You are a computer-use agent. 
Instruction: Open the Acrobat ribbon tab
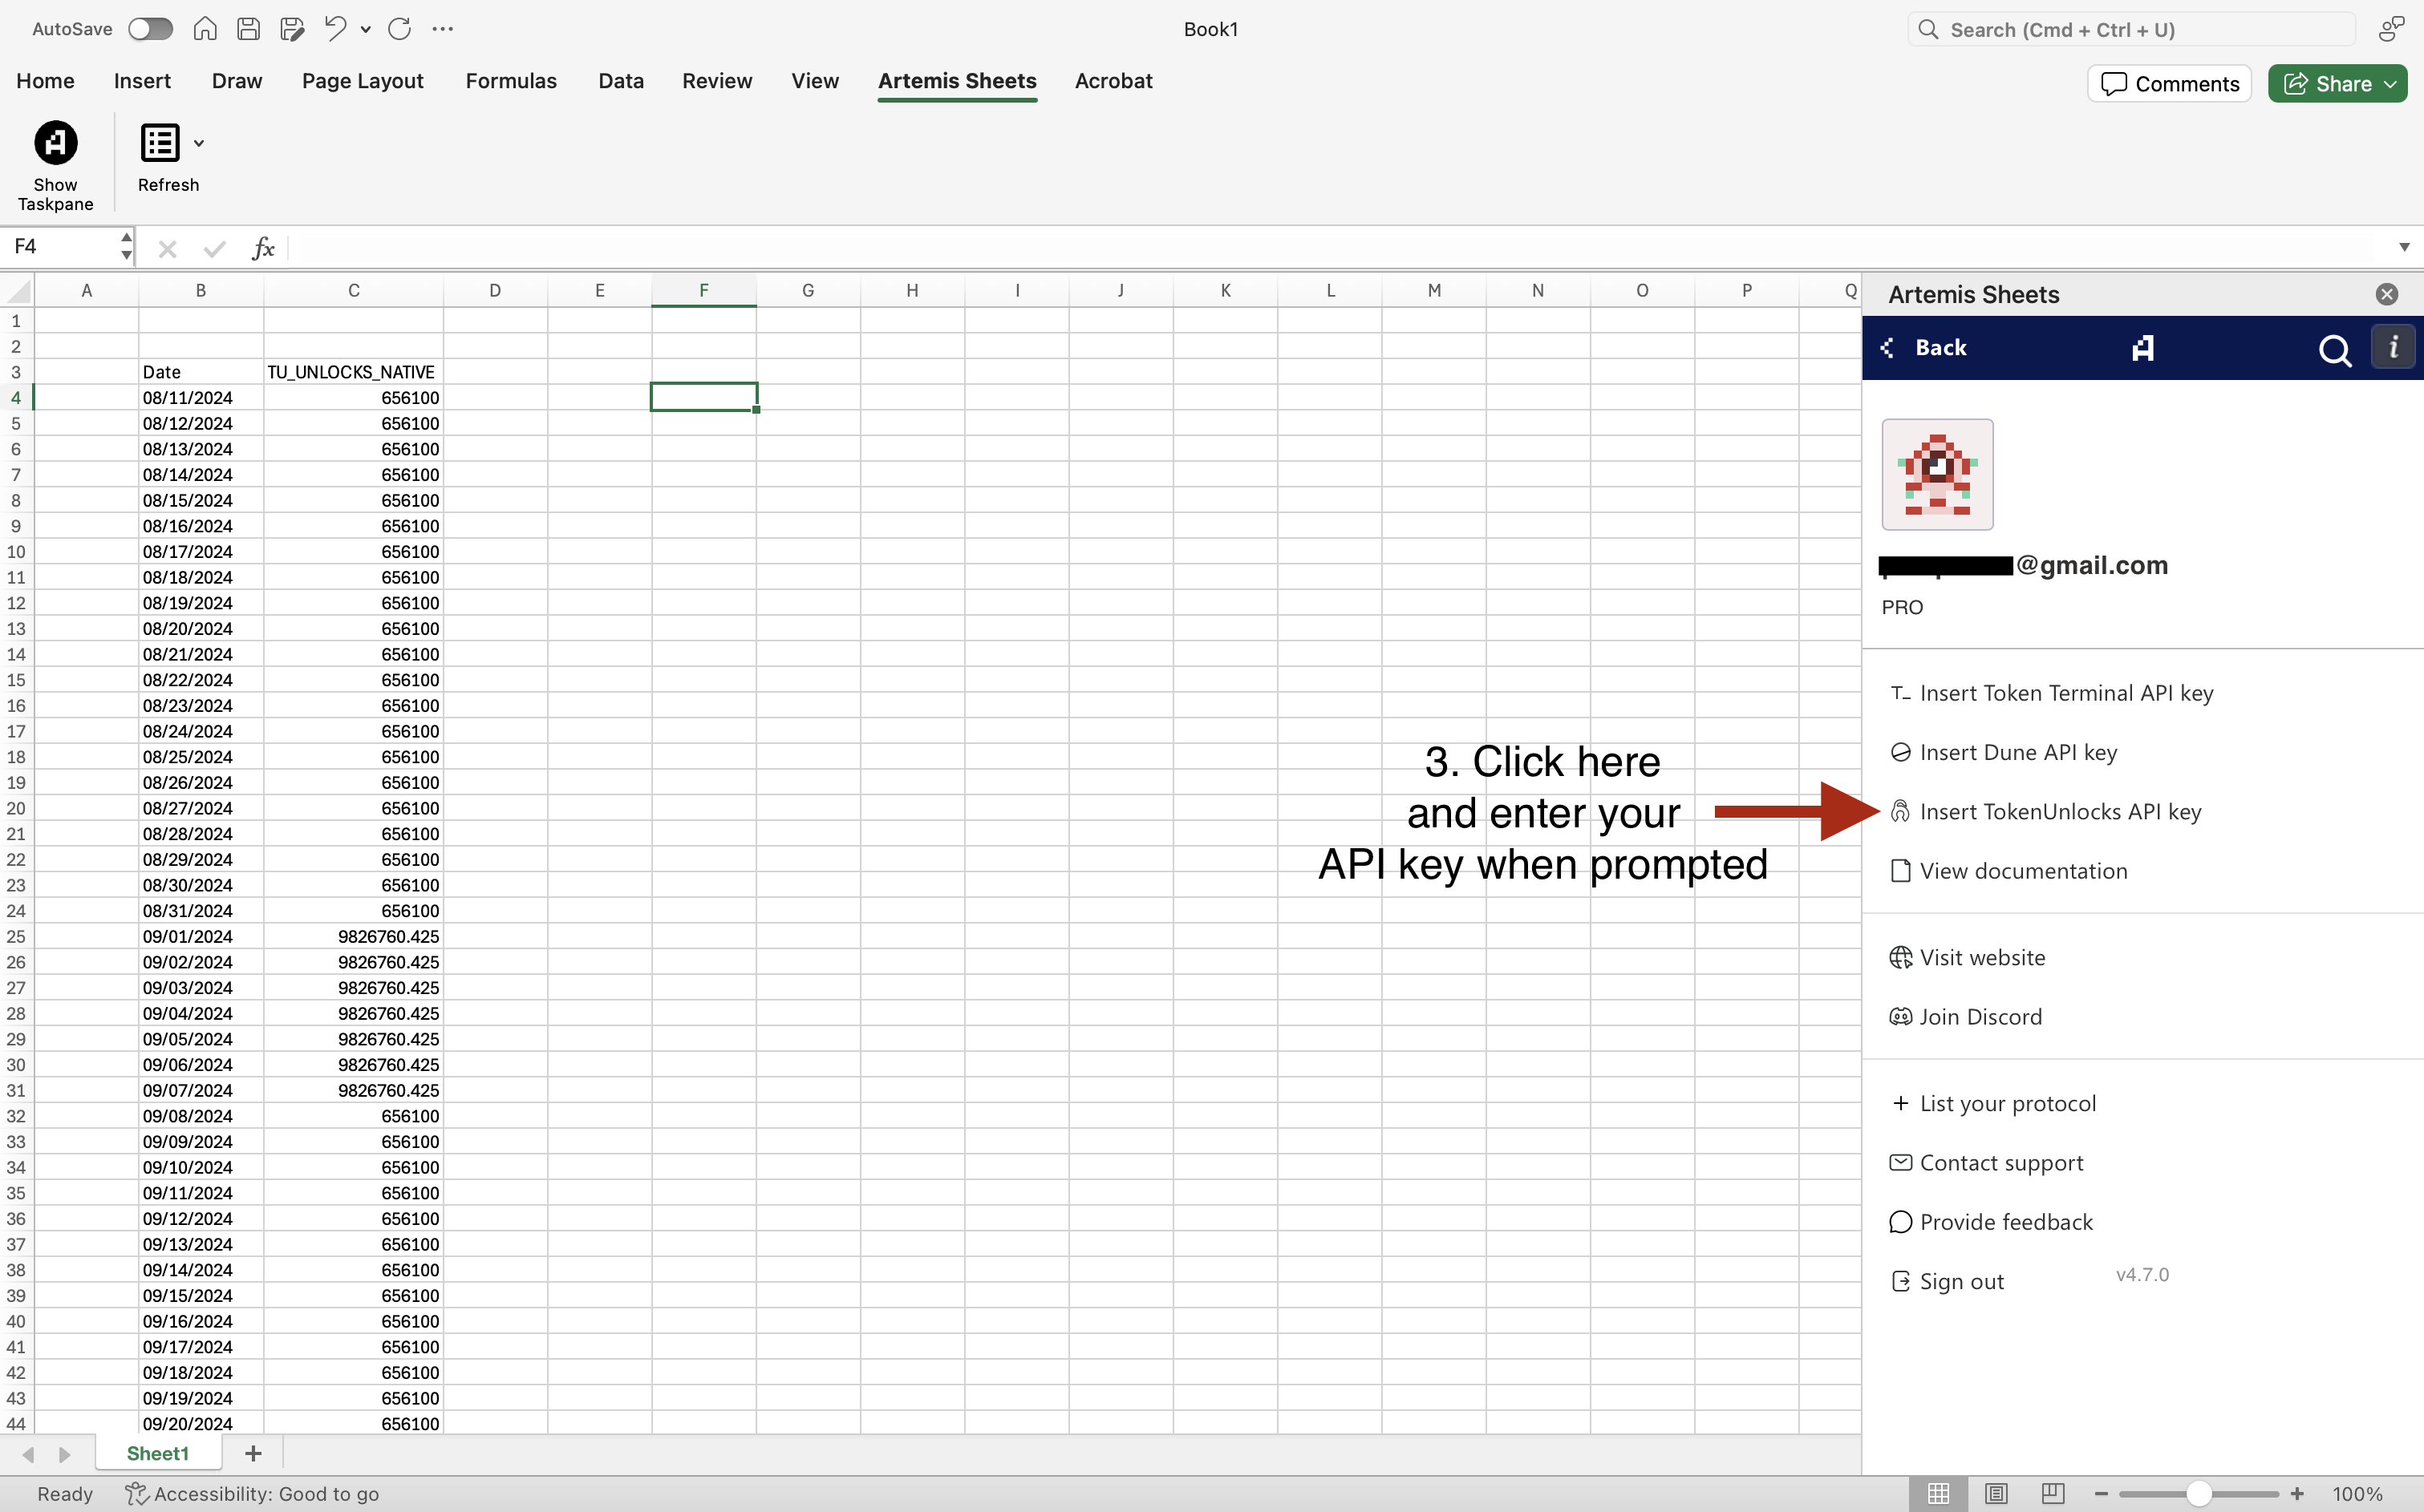click(1113, 81)
